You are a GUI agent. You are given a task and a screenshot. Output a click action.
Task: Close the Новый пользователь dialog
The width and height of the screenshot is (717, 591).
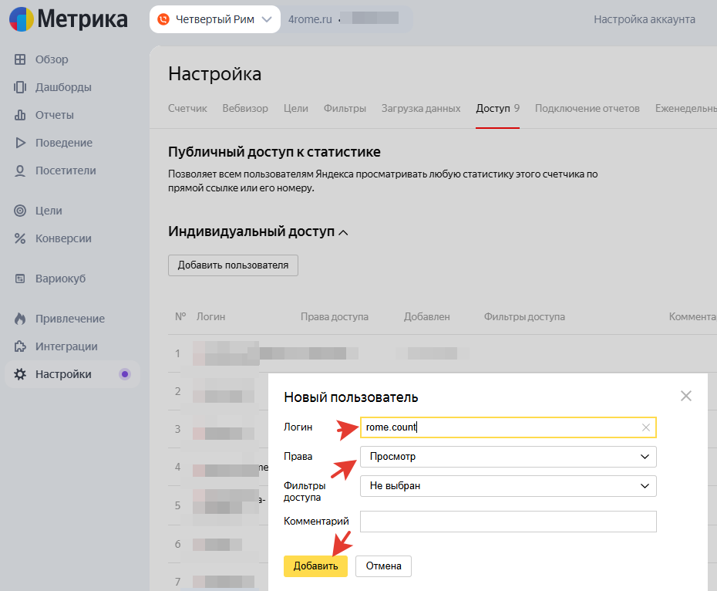686,396
